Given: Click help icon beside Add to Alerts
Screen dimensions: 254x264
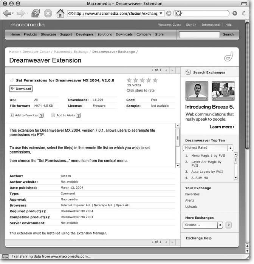Looking at the screenshot, I should pyautogui.click(x=78, y=115).
